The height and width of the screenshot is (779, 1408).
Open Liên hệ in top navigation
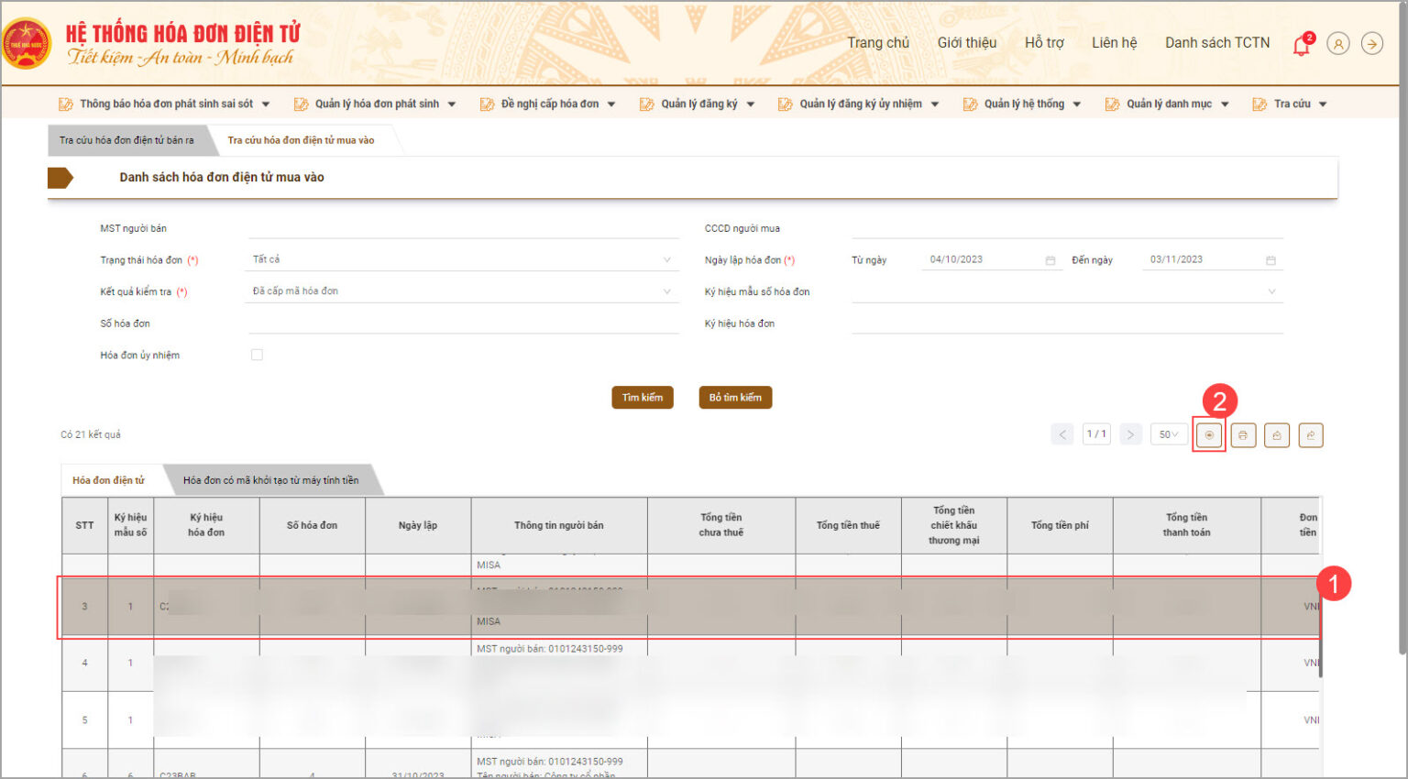click(1114, 43)
